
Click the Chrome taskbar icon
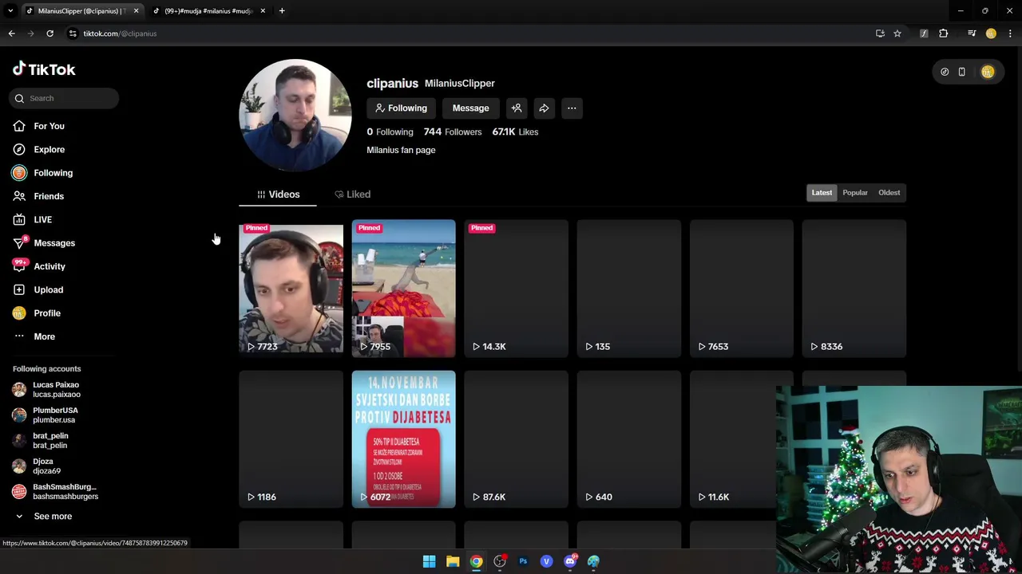[x=476, y=561]
